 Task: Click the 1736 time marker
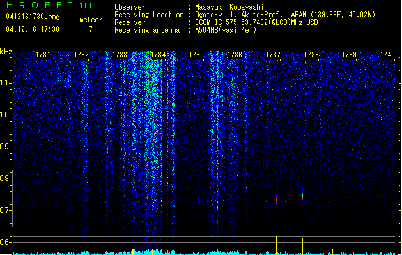[x=235, y=55]
